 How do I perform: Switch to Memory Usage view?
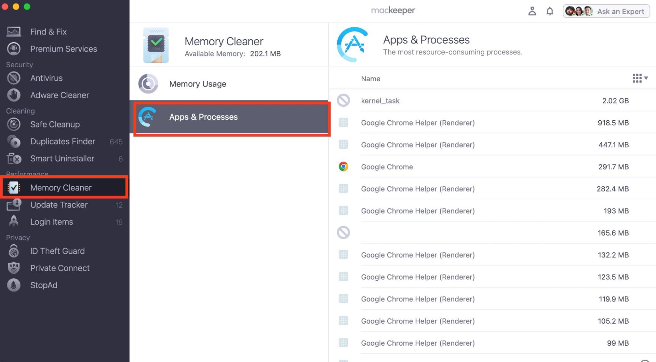click(197, 84)
